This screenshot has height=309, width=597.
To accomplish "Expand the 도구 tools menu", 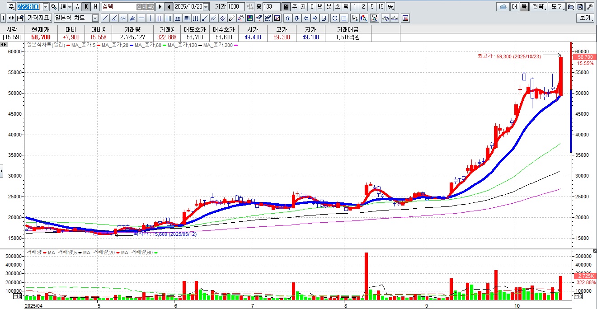I will [557, 7].
